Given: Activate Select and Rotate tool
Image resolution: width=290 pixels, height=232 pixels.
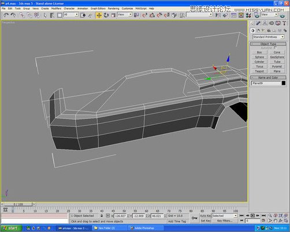Looking at the screenshot, I should point(106,15).
